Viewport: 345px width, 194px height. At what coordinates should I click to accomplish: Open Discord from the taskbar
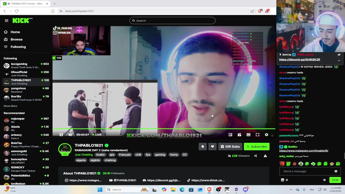(245, 190)
